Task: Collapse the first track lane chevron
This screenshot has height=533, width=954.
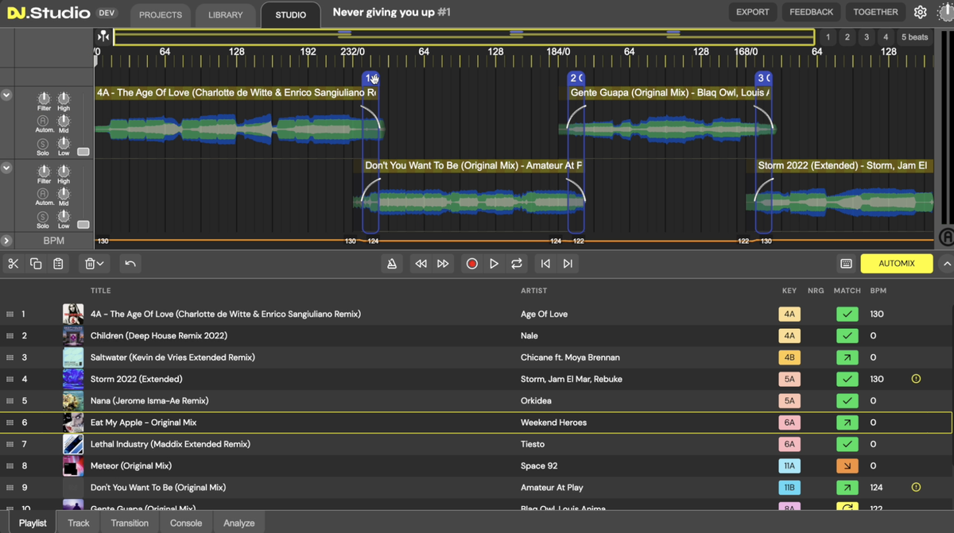Action: coord(6,95)
